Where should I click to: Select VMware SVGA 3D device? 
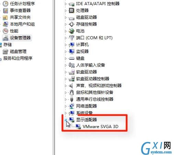pyautogui.click(x=101, y=127)
